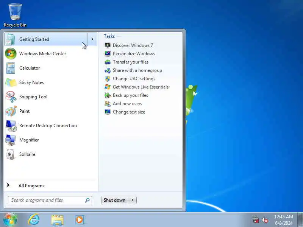This screenshot has width=303, height=227.
Task: Select the Remote Desktop Connection label
Action: point(48,126)
